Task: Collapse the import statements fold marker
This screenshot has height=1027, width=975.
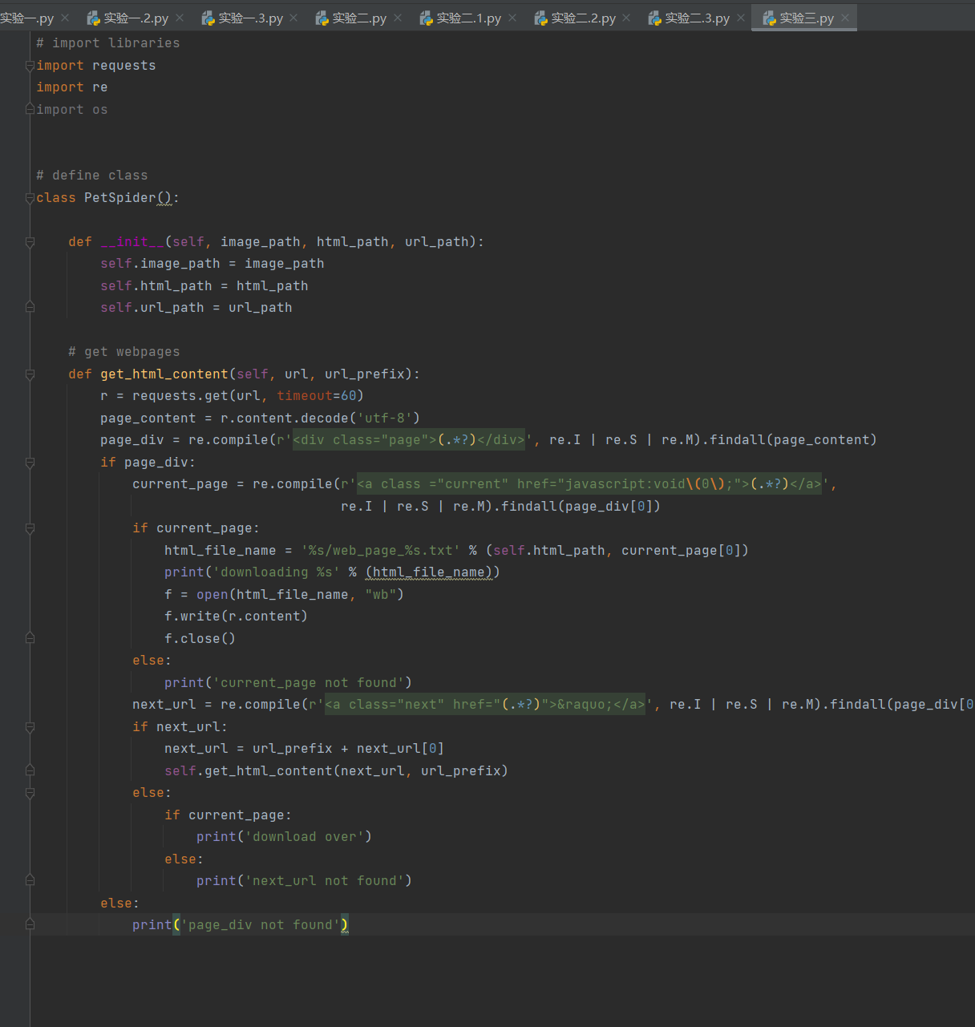Action: (x=30, y=66)
